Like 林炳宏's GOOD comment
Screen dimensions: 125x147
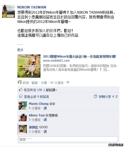coord(45,132)
